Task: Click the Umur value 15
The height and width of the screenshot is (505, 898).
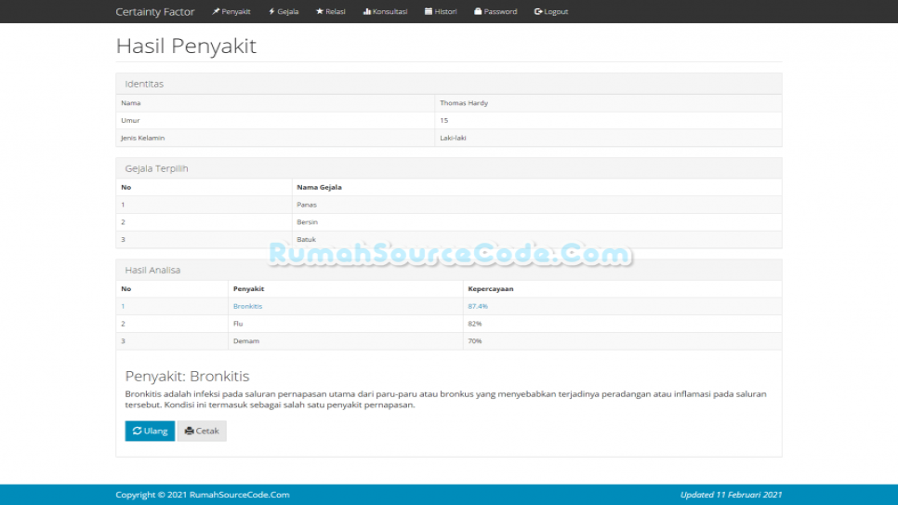Action: (443, 120)
